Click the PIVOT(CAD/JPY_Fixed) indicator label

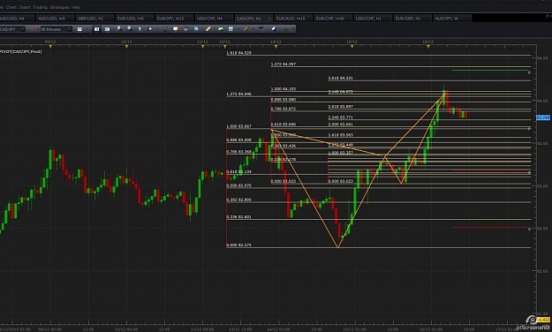pyautogui.click(x=21, y=51)
